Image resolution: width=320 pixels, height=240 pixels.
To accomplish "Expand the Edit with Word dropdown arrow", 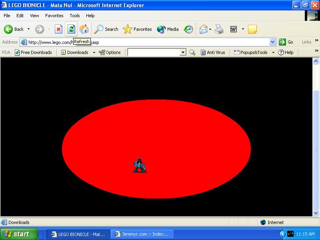I will tap(243, 29).
